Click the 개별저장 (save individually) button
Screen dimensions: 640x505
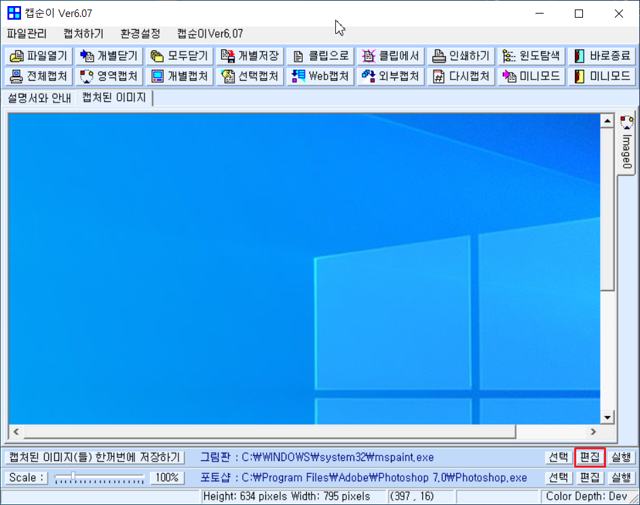click(x=250, y=56)
